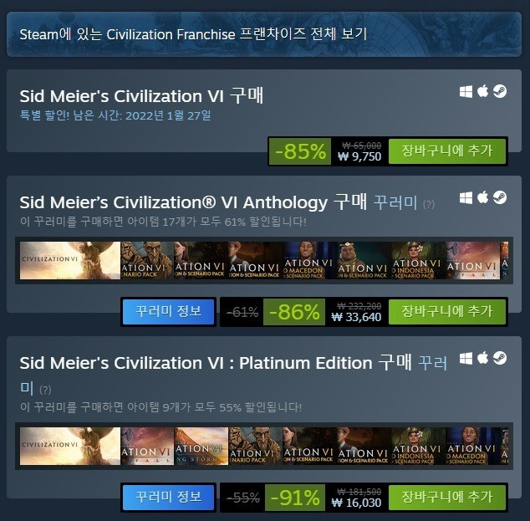The height and width of the screenshot is (521, 530).
Task: Click Windows icon in Civilization VI purchase box
Action: [x=466, y=91]
